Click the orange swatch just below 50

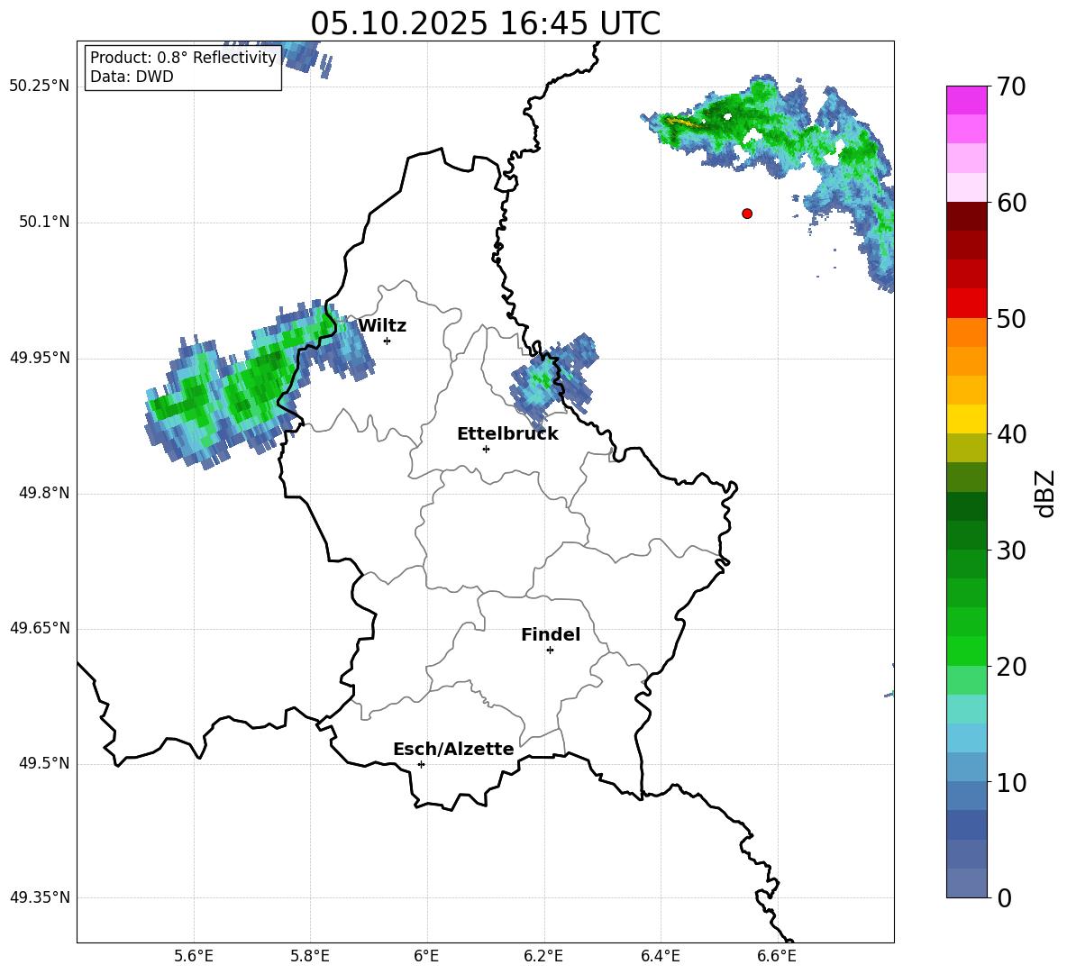[x=967, y=332]
